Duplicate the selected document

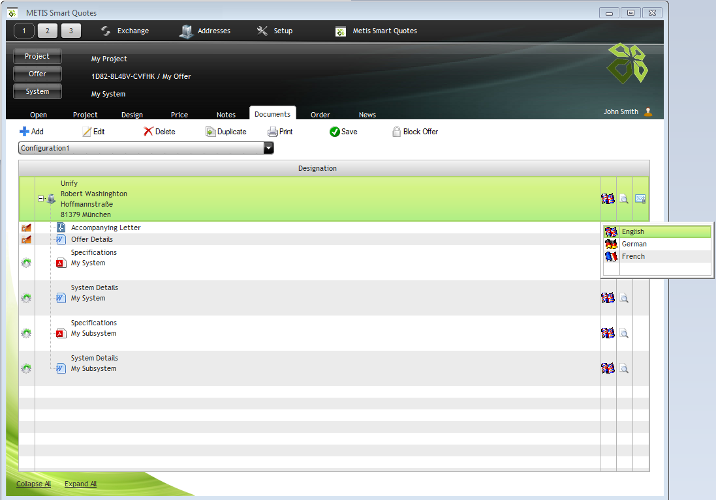(226, 132)
